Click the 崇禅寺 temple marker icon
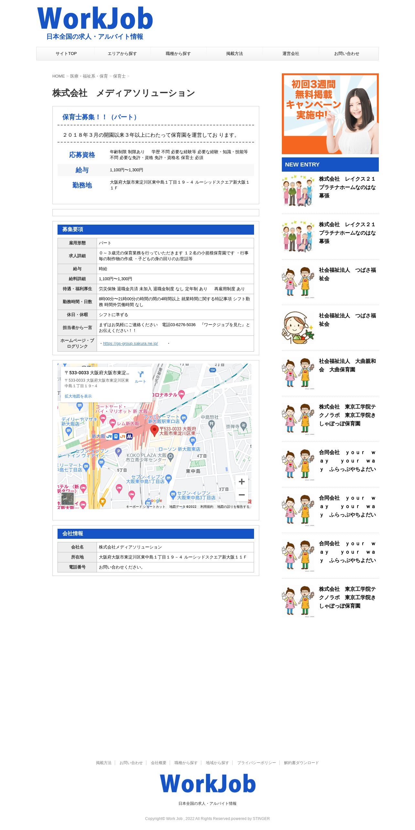This screenshot has width=415, height=830. 244,425
